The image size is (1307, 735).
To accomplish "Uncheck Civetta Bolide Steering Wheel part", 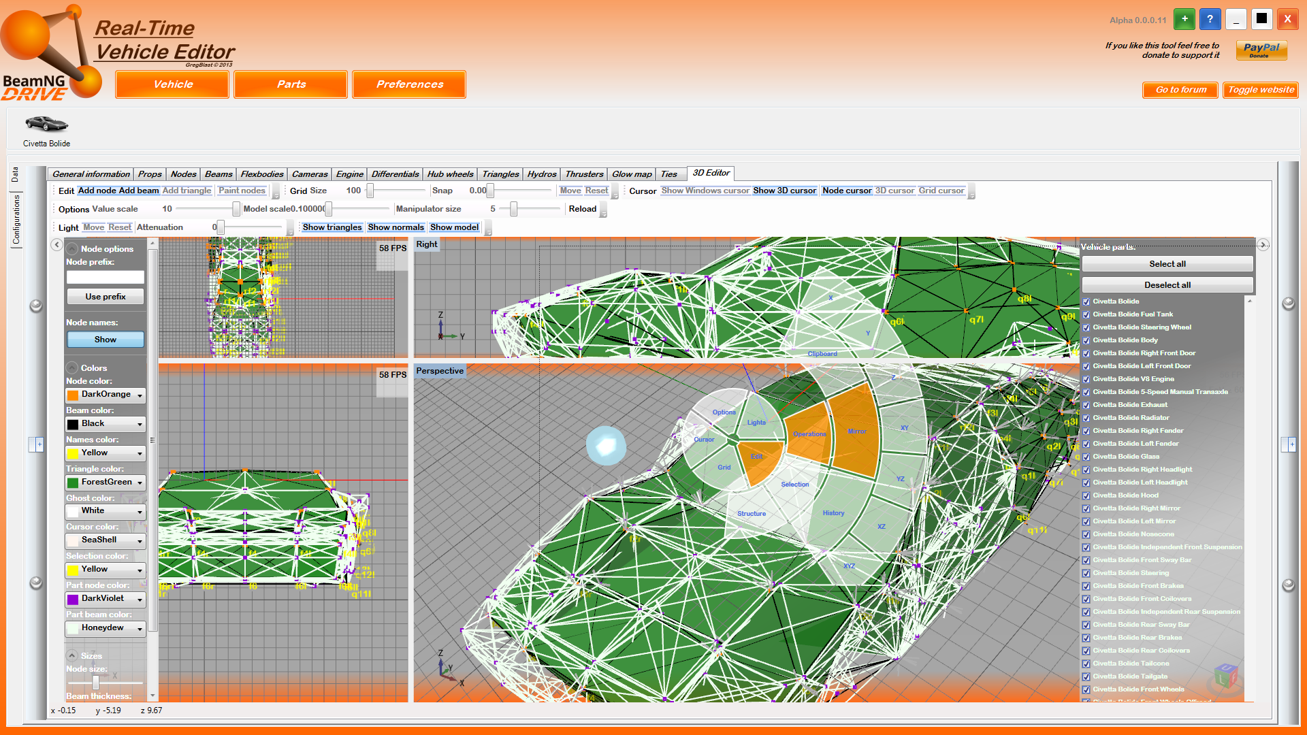I will coord(1086,327).
